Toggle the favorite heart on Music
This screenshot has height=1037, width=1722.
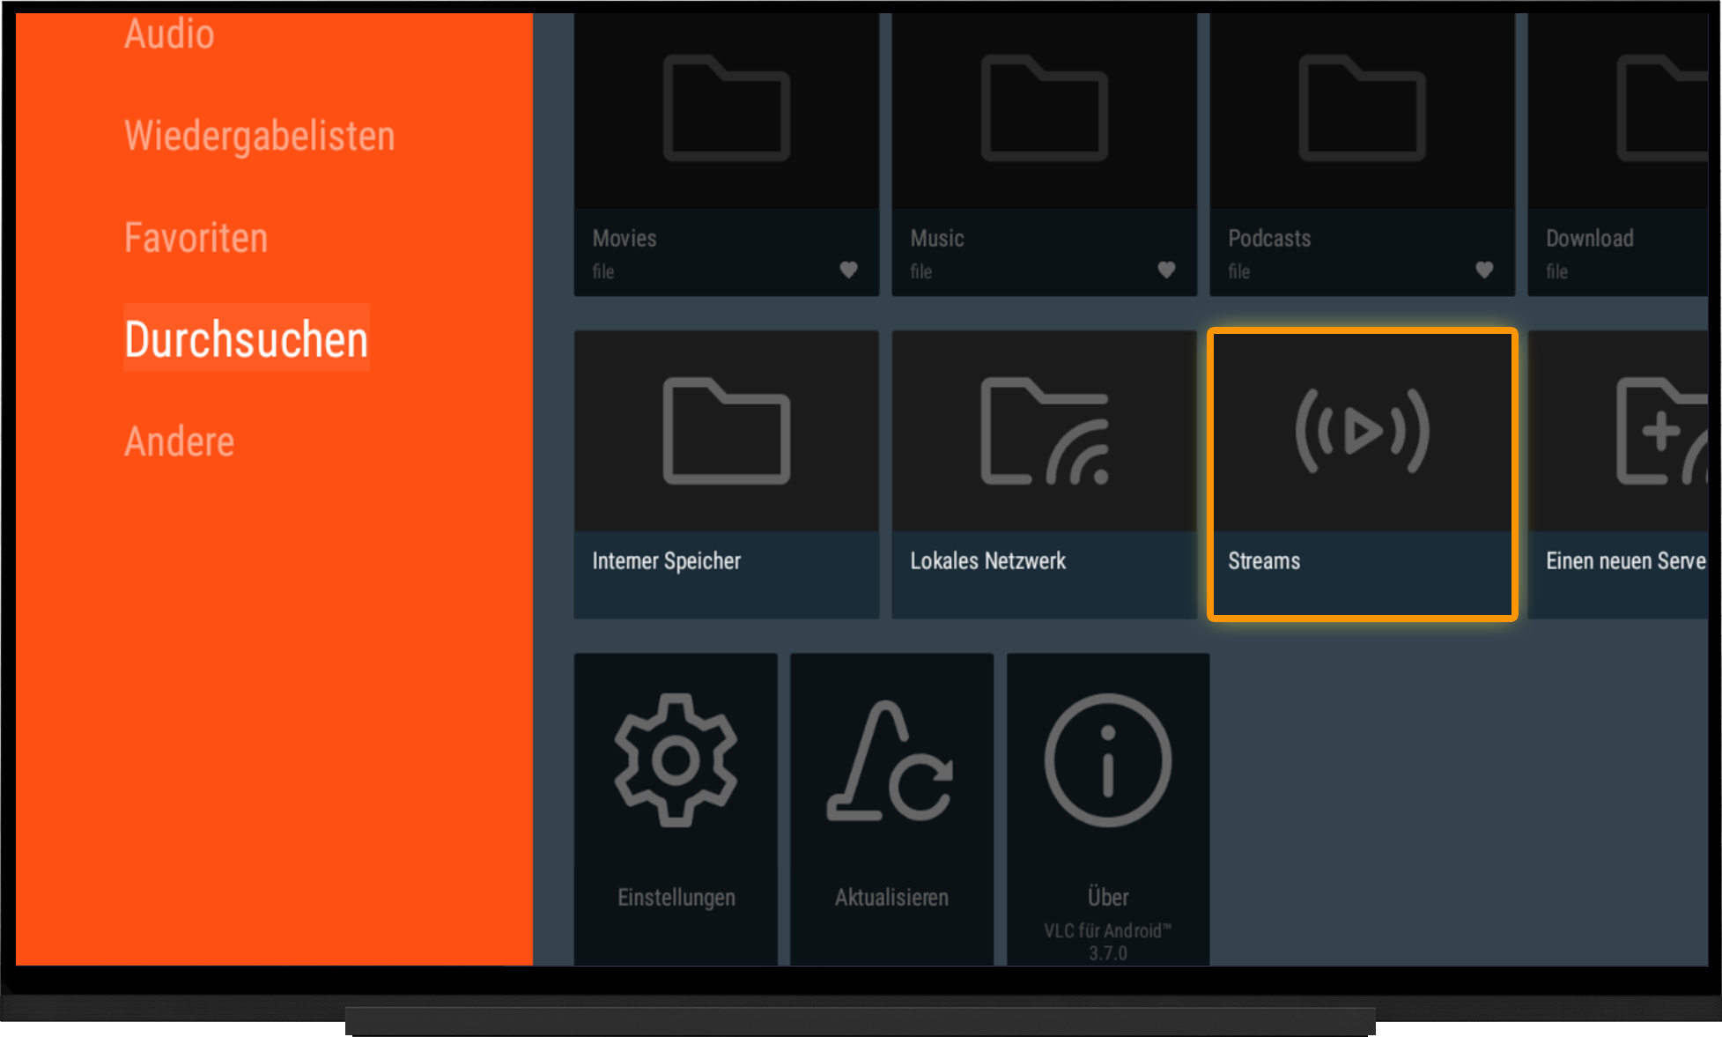tap(1166, 270)
